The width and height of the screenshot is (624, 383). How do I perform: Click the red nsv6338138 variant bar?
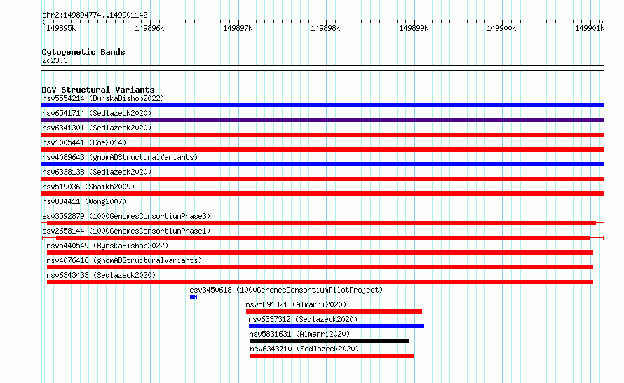point(323,179)
